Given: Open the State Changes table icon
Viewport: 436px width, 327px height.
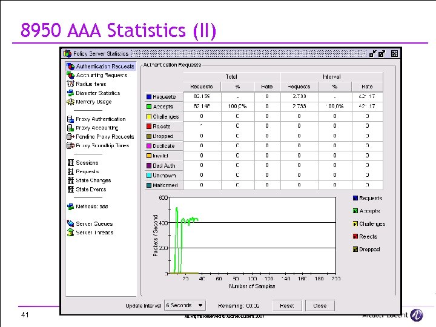Looking at the screenshot, I should pos(71,180).
